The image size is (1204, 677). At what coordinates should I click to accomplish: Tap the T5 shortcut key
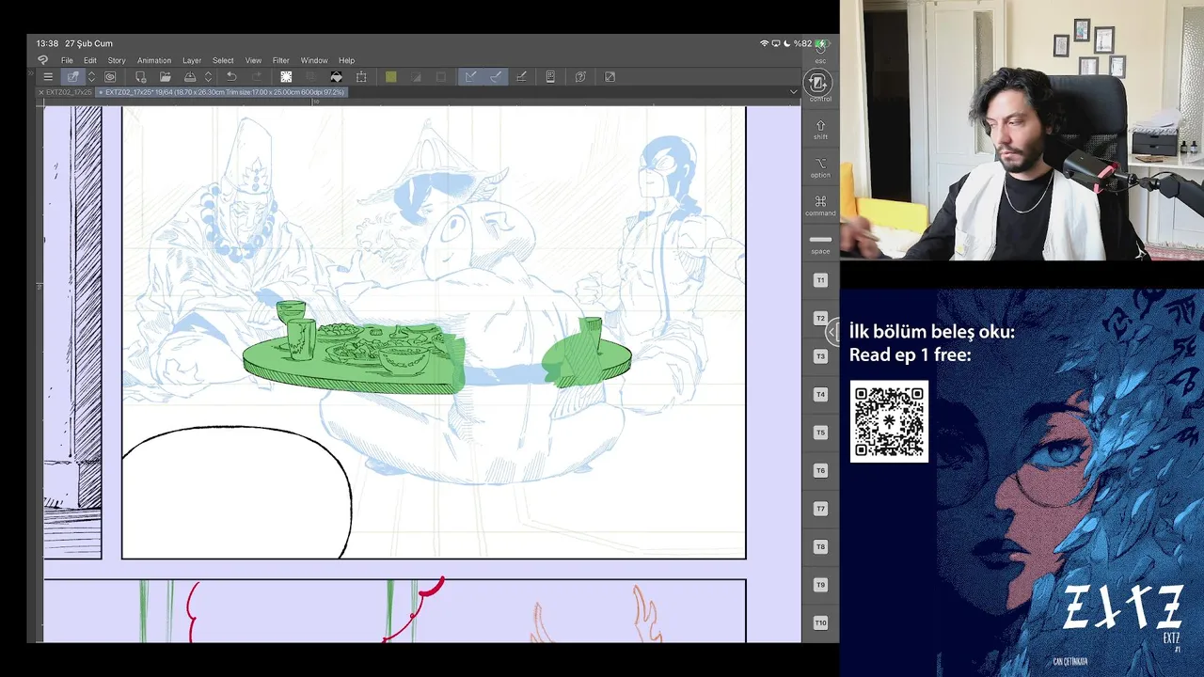[820, 433]
